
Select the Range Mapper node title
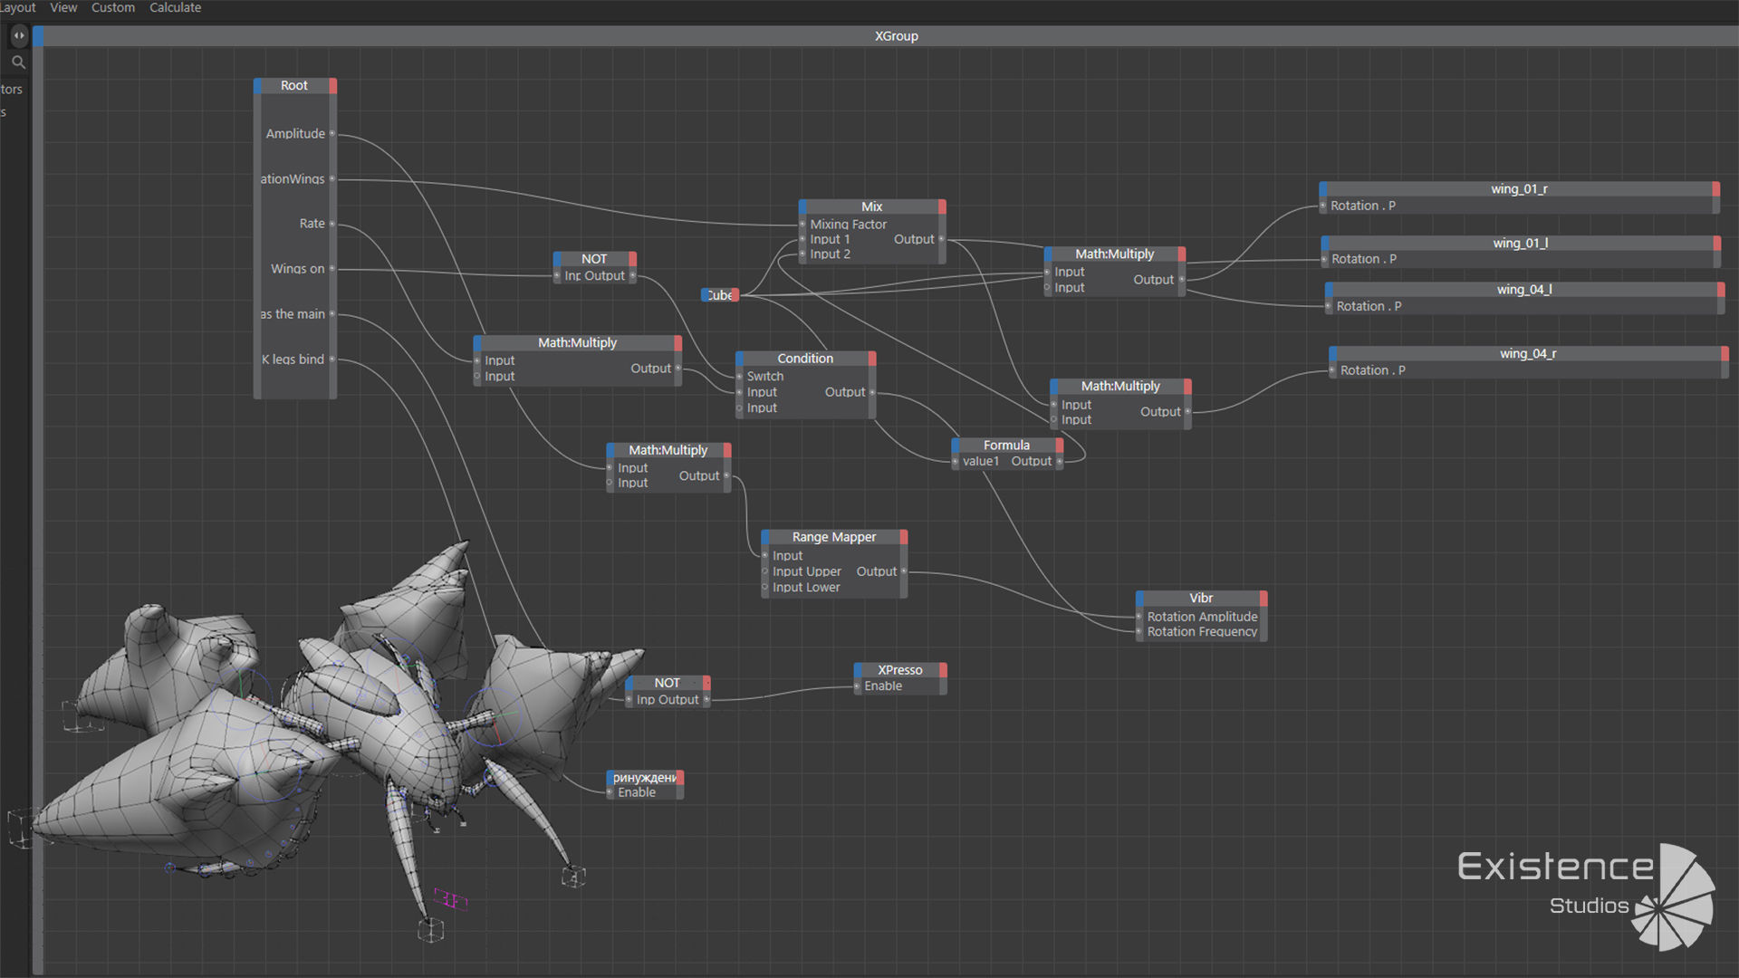[833, 537]
